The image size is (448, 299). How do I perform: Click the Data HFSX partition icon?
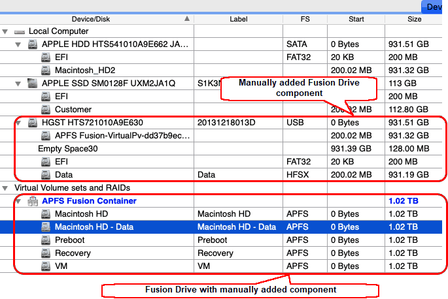tap(45, 175)
